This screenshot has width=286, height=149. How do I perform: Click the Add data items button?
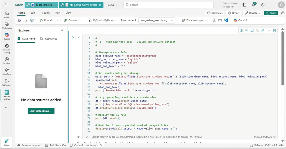[41, 111]
